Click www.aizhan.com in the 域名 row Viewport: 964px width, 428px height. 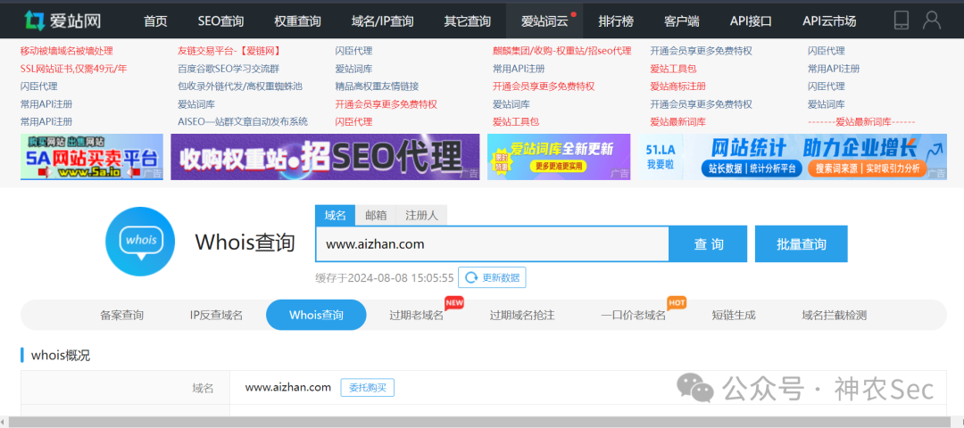point(287,388)
